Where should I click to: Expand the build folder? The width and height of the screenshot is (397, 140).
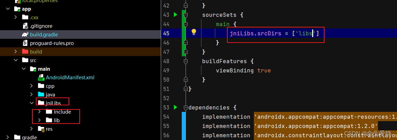tap(16, 51)
